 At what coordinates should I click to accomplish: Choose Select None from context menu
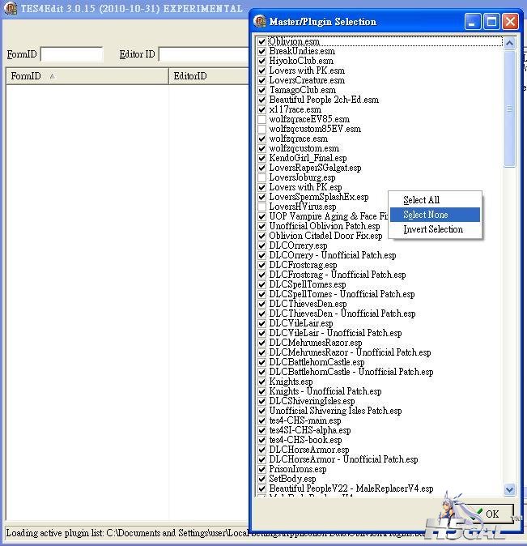click(426, 215)
